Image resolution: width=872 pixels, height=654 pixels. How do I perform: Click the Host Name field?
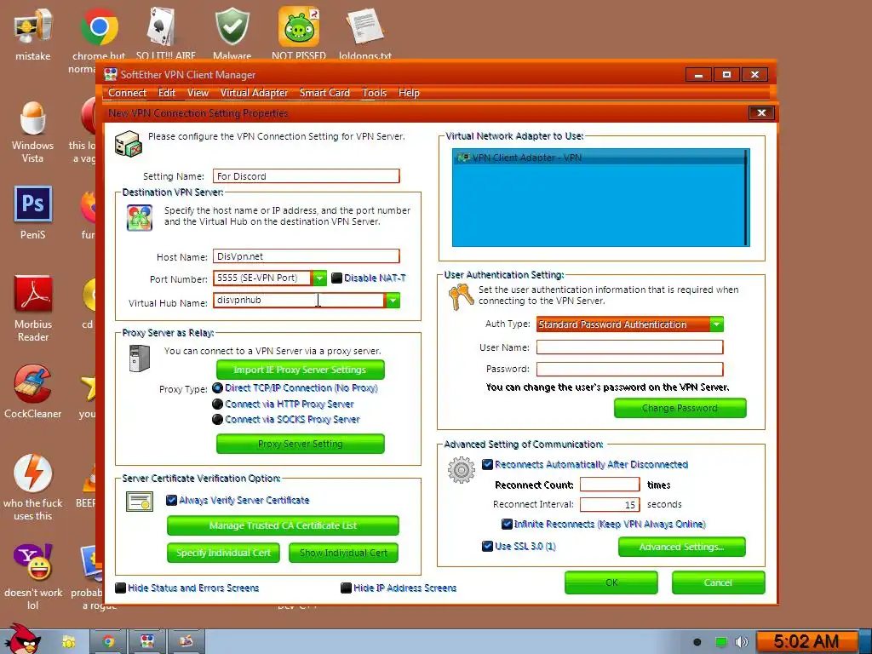click(x=307, y=256)
